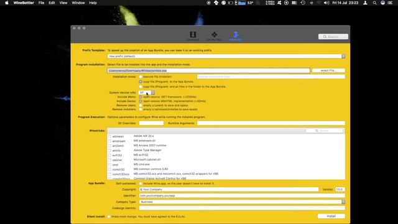Click the toolbar Search field
This screenshot has width=398, height=224.
(333, 37)
